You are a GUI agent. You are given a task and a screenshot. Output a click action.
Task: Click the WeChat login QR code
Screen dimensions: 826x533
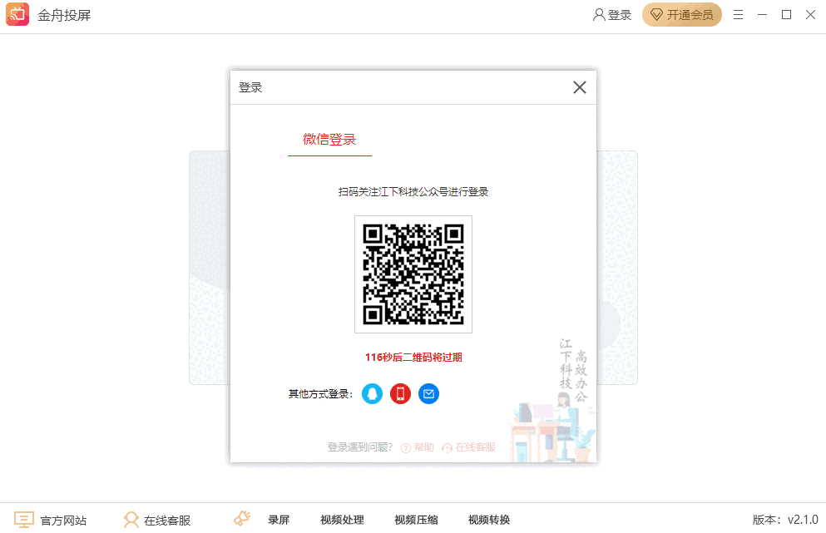coord(413,274)
